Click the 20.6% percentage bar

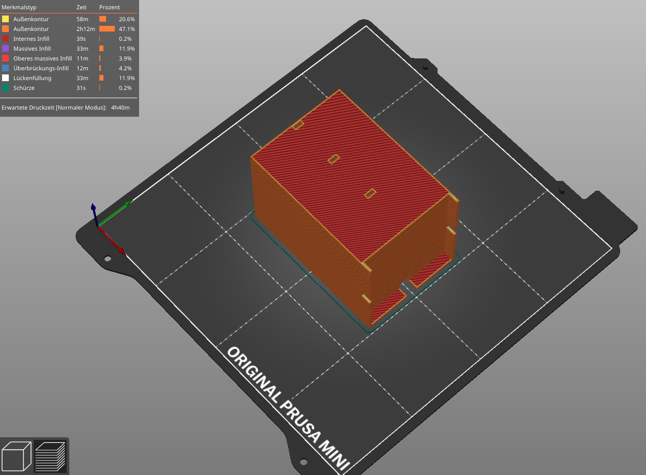(x=102, y=19)
